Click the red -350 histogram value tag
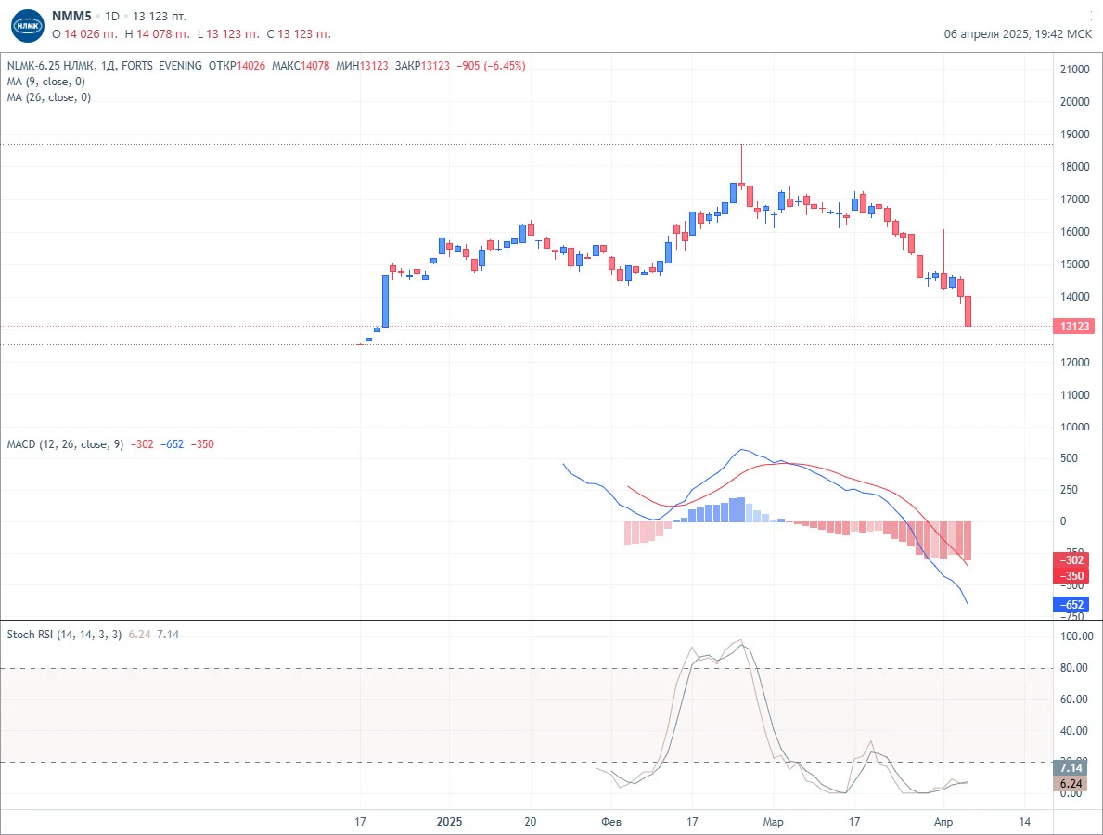This screenshot has width=1103, height=835. tap(1071, 576)
